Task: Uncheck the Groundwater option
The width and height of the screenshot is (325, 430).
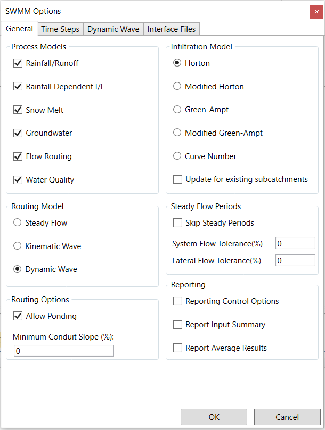Action: coord(18,133)
